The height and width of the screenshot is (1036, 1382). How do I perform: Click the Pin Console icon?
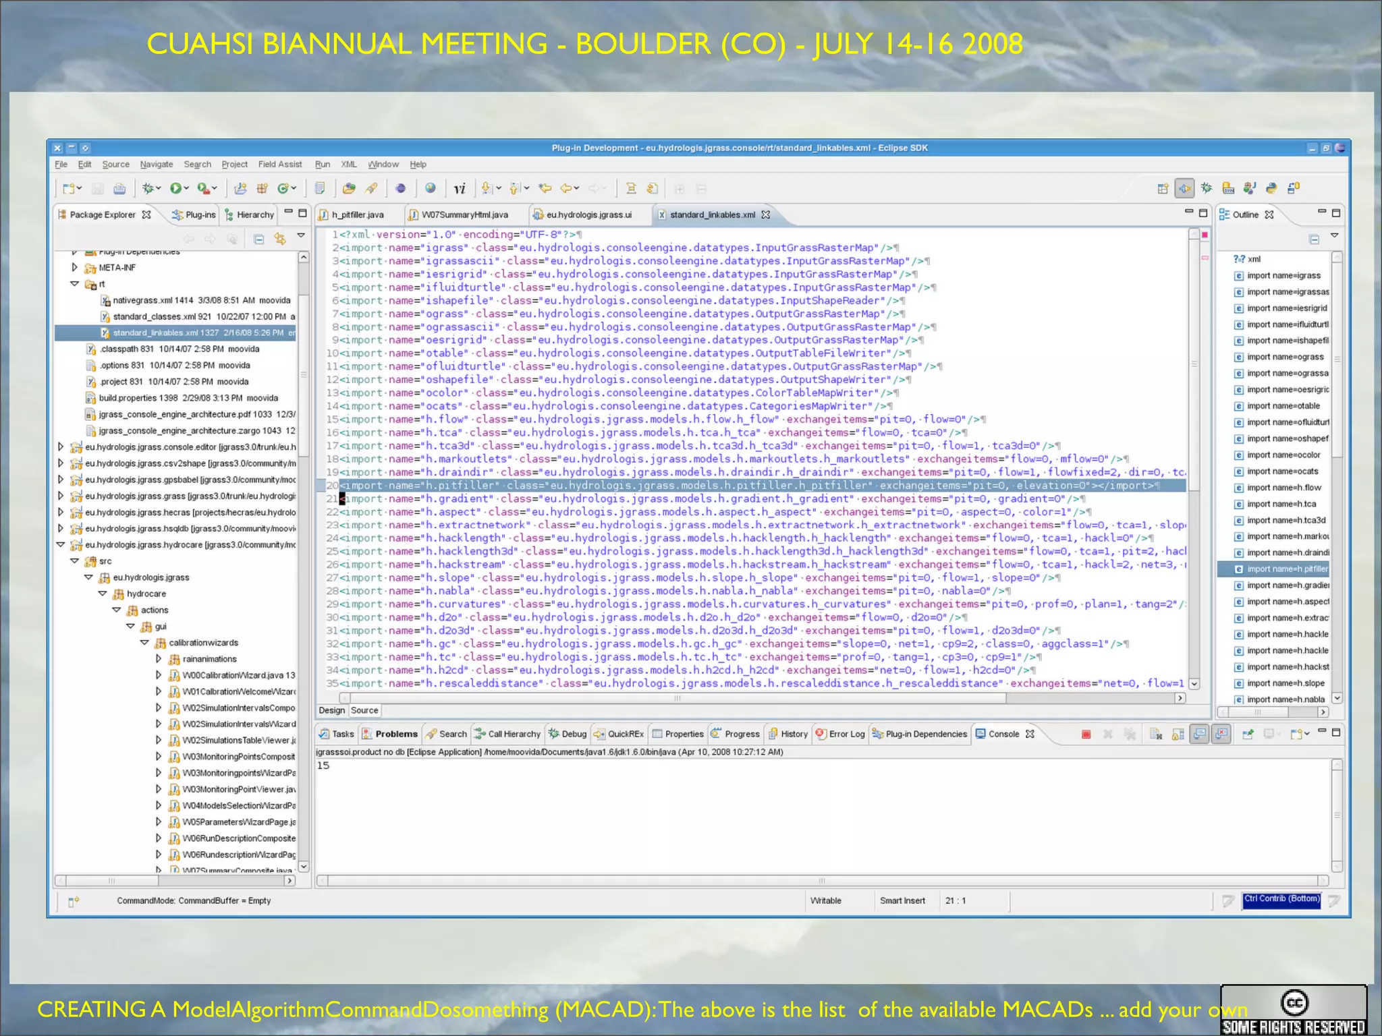point(1247,734)
